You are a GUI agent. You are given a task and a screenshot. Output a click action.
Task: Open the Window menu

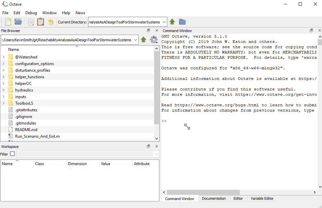pyautogui.click(x=49, y=13)
